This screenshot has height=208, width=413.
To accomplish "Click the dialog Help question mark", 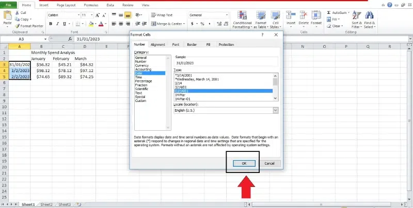I will coord(262,34).
